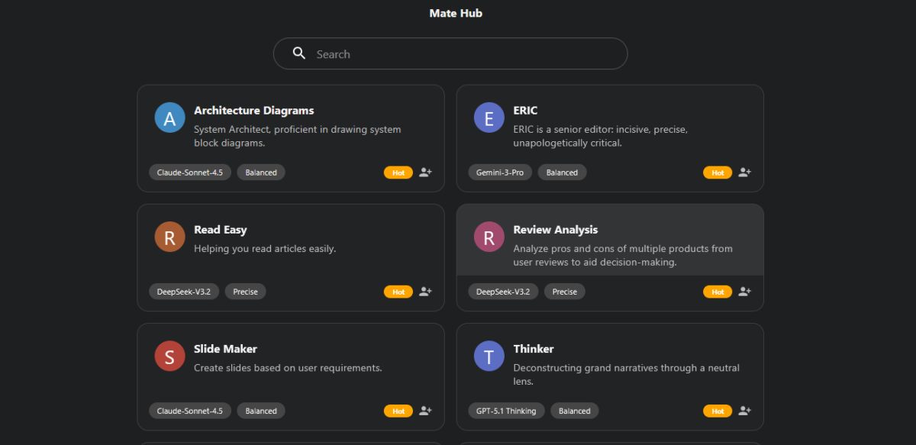916x445 pixels.
Task: Click the Hot badge on Review Analysis card
Action: (x=718, y=292)
